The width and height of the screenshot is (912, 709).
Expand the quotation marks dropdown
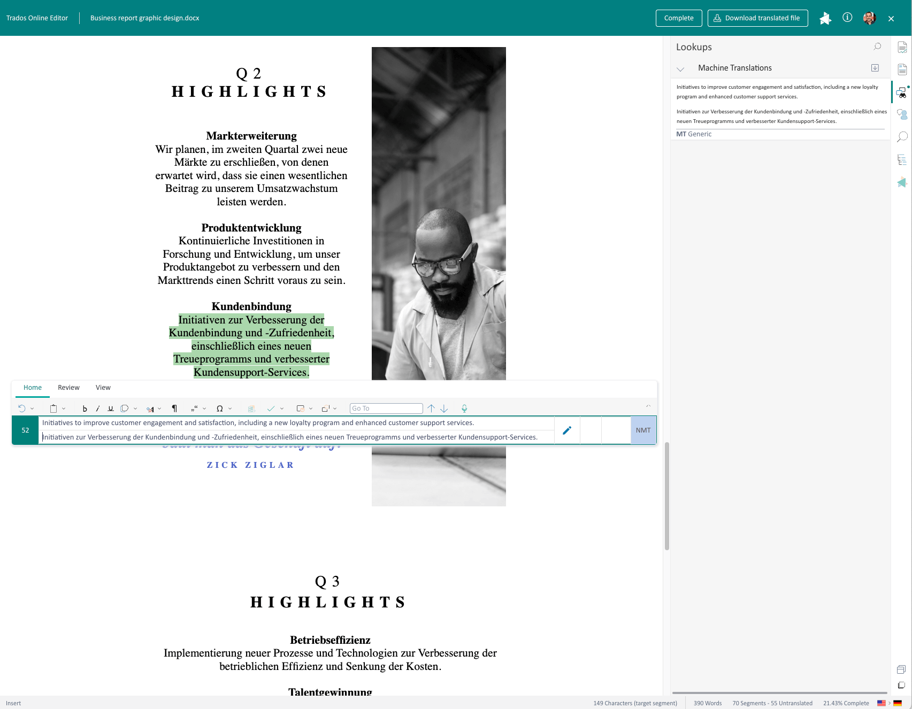click(204, 409)
